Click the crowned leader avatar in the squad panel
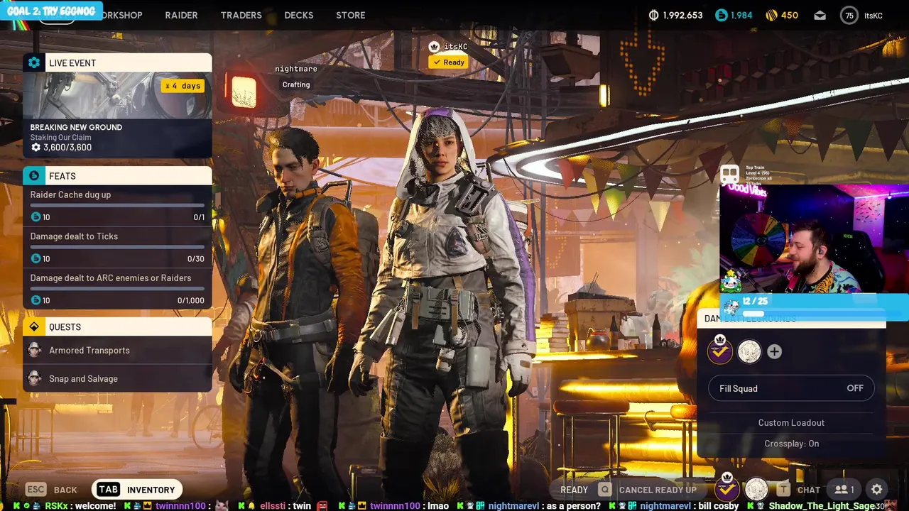This screenshot has height=511, width=909. (x=719, y=351)
